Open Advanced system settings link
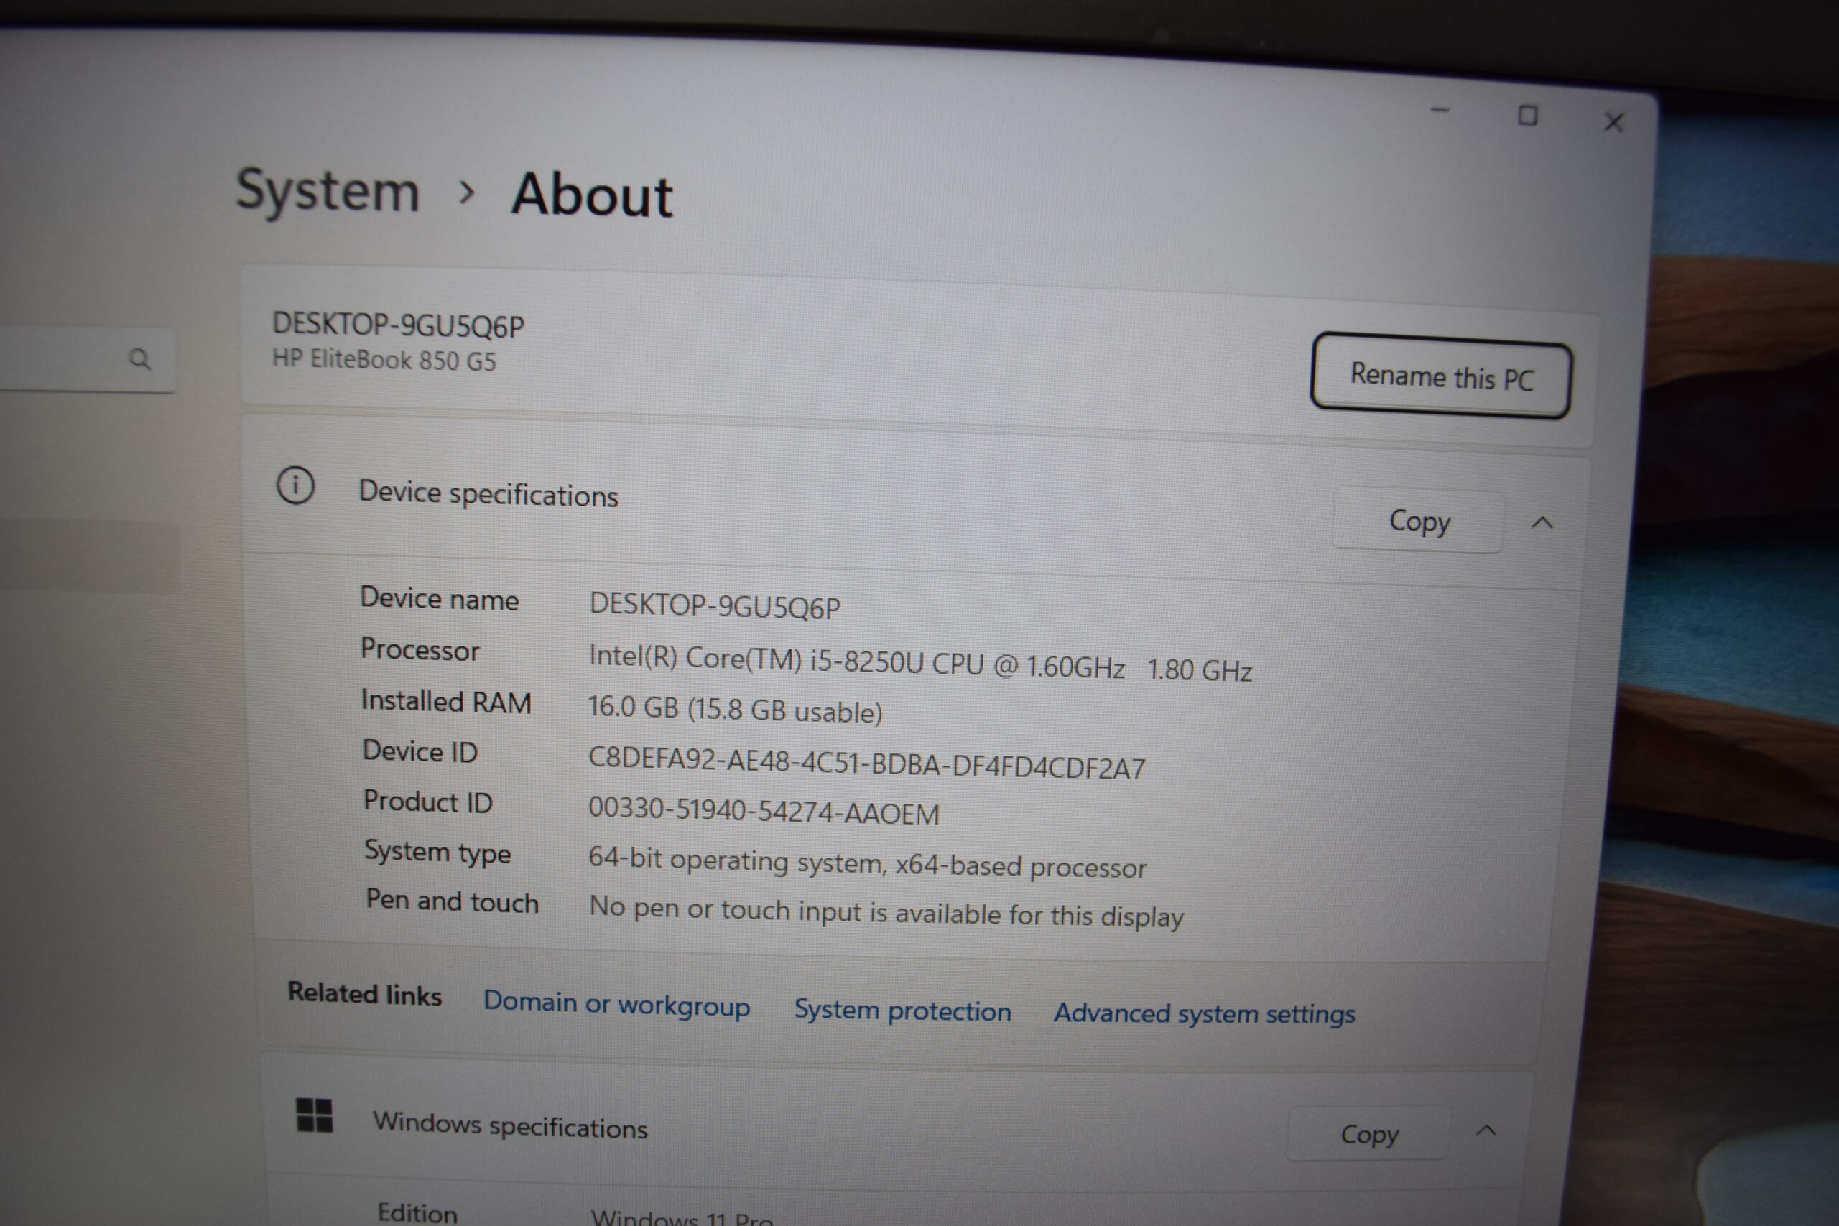This screenshot has width=1839, height=1226. point(1204,1013)
